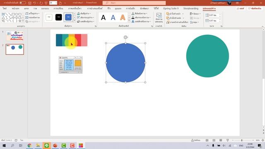Open the Draw ribbon tab
Image resolution: width=265 pixels, height=149 pixels.
coord(35,8)
